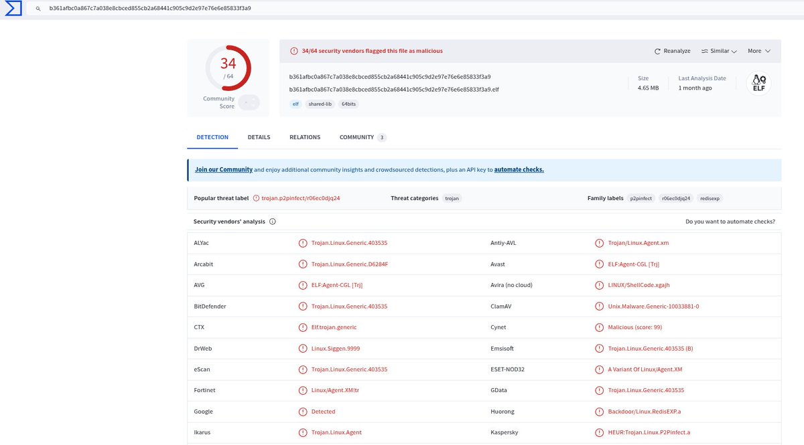Click the 64bits tag
Viewport: 804px width, 445px height.
[x=348, y=104]
